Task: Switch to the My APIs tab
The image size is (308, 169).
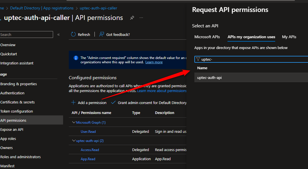Action: tap(289, 37)
